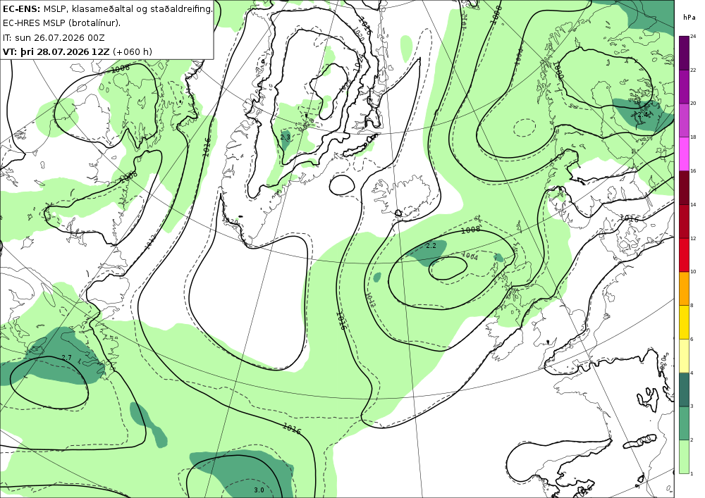Click the legend tick label '18'
This screenshot has width=705, height=498.
pyautogui.click(x=693, y=137)
